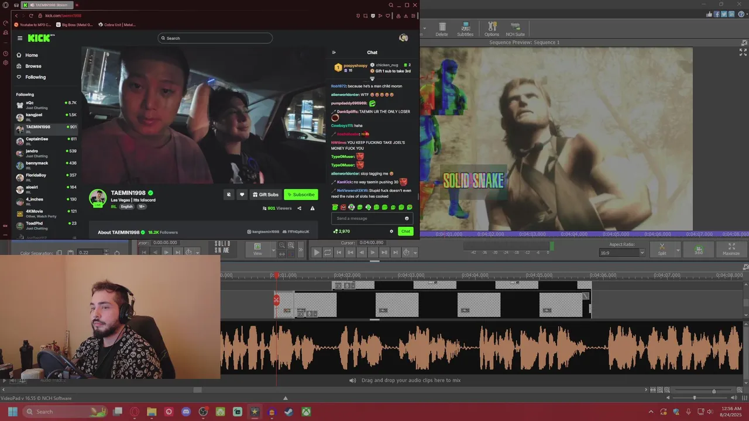This screenshot has height=421, width=749.
Task: Reload the Kick browser page
Action: 31,15
